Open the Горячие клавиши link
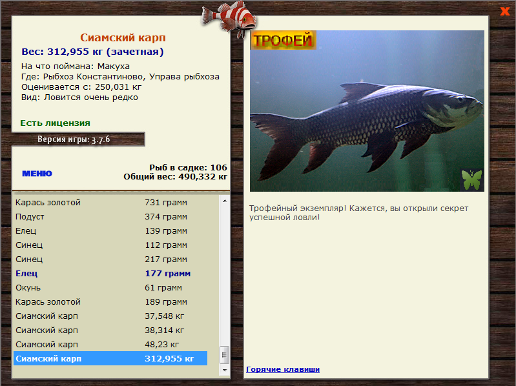The width and height of the screenshot is (516, 386). 283,369
